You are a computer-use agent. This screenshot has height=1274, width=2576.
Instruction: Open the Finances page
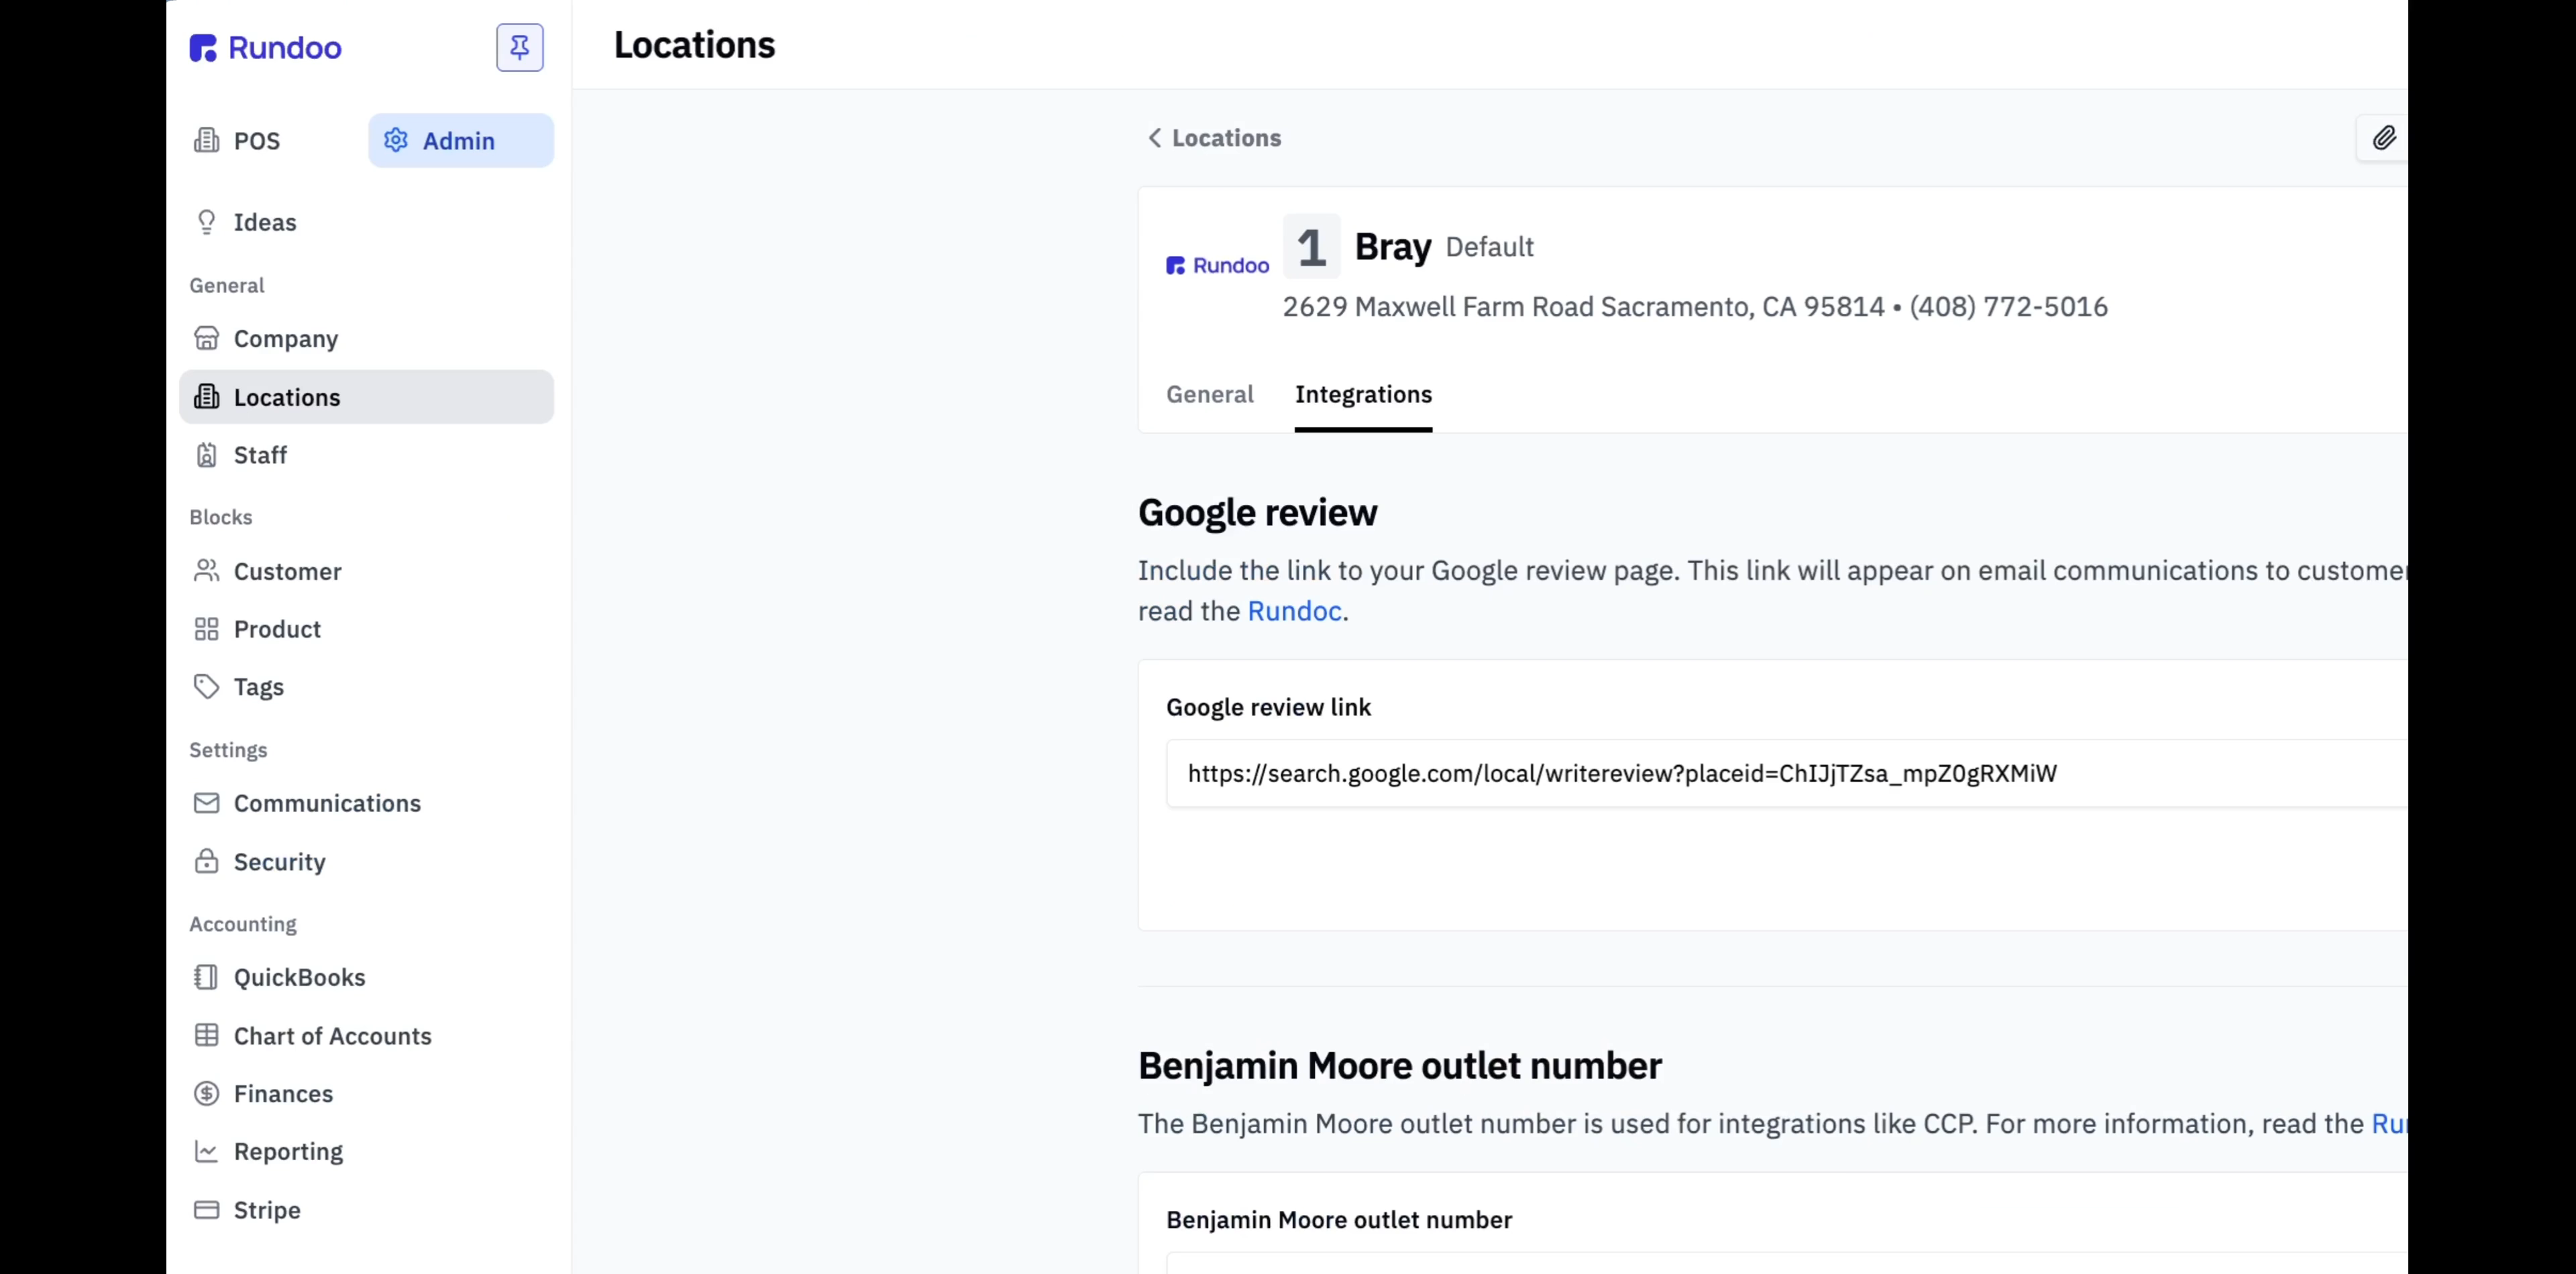[x=366, y=1093]
